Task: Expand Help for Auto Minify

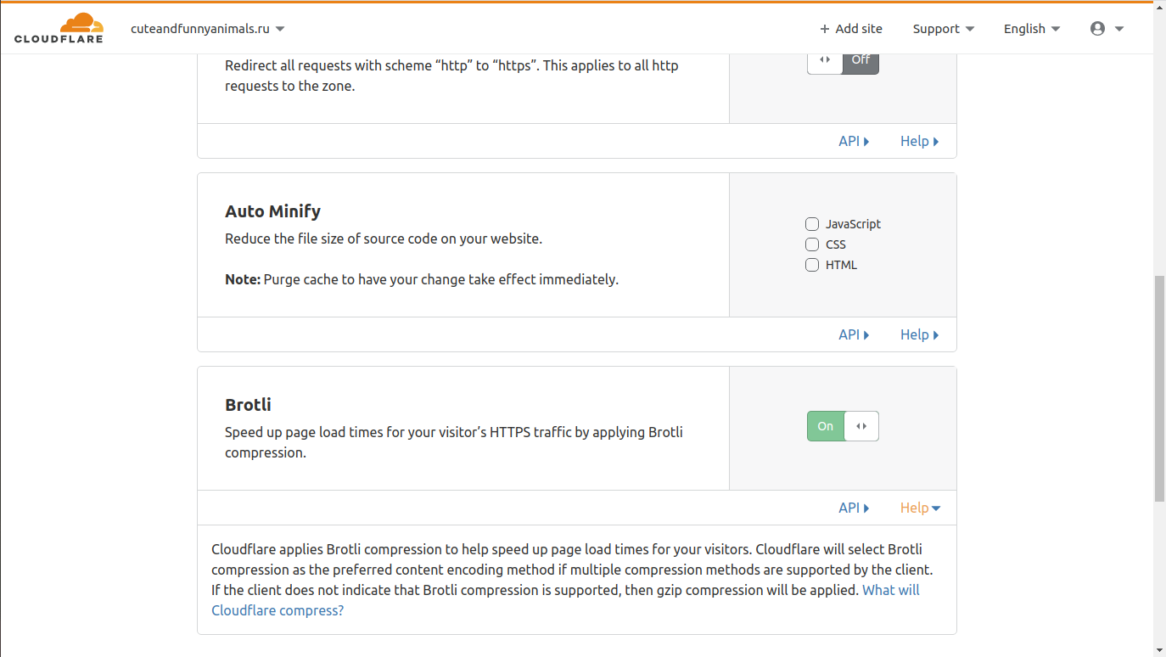Action: 919,334
